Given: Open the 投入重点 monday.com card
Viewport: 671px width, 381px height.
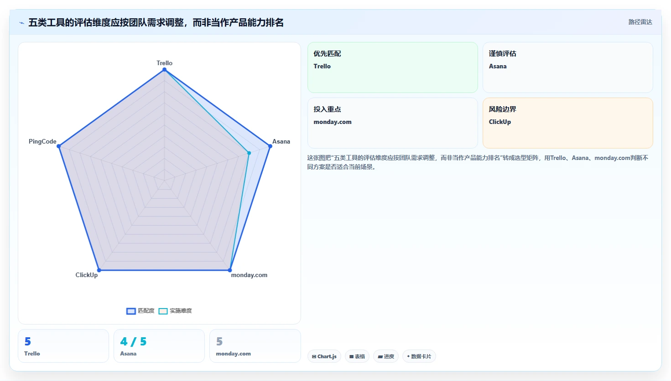Looking at the screenshot, I should 393,123.
